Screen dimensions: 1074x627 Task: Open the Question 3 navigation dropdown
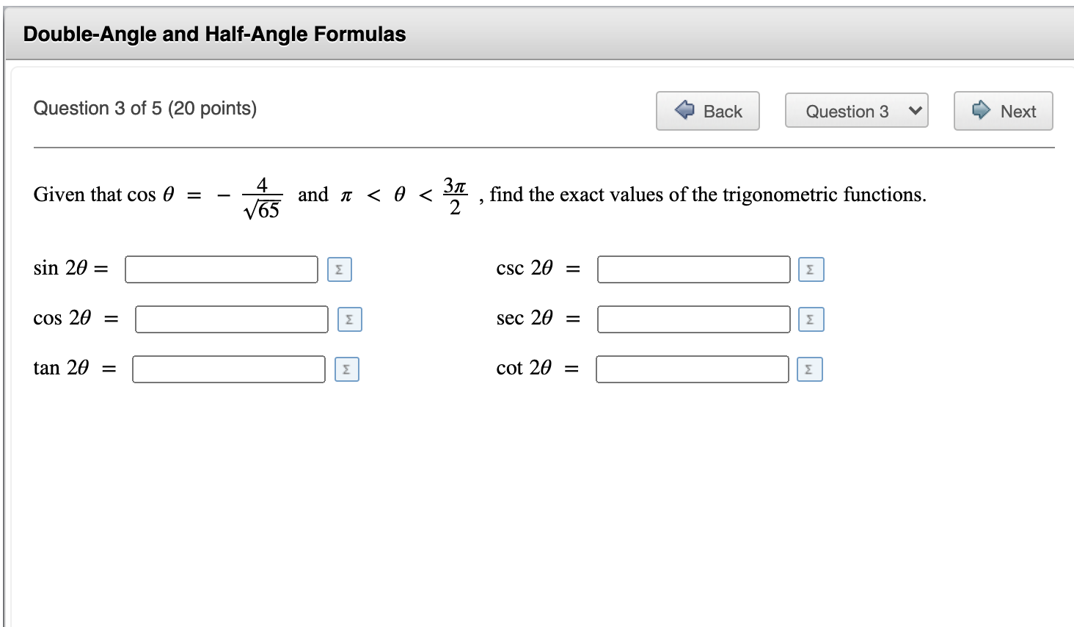(x=856, y=110)
